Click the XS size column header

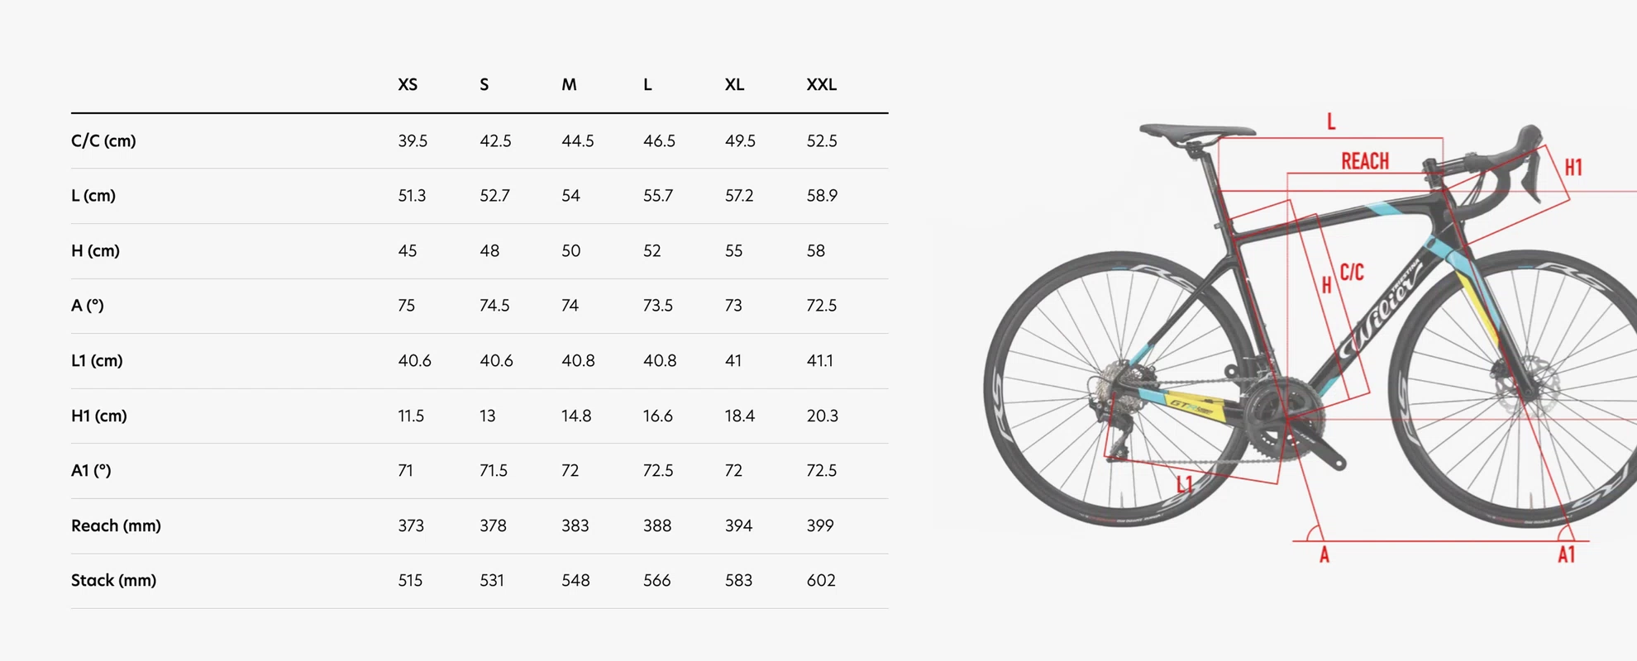coord(408,85)
